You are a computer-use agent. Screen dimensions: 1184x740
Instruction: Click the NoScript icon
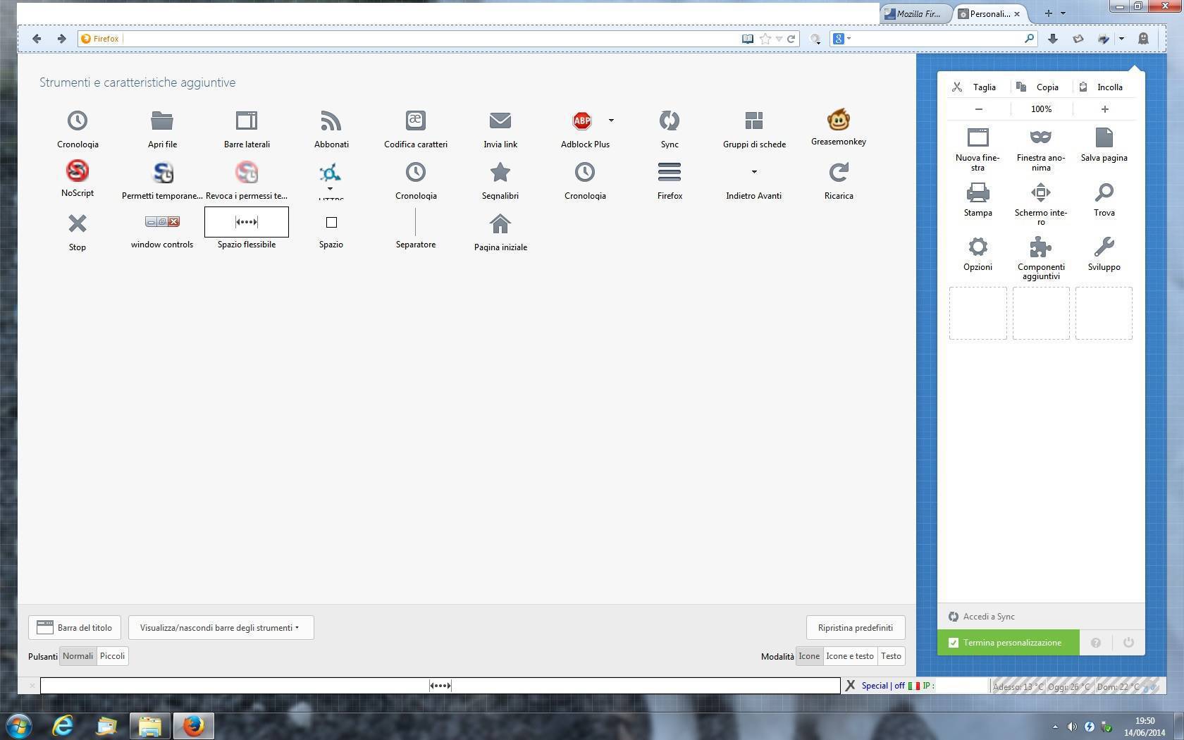click(78, 171)
